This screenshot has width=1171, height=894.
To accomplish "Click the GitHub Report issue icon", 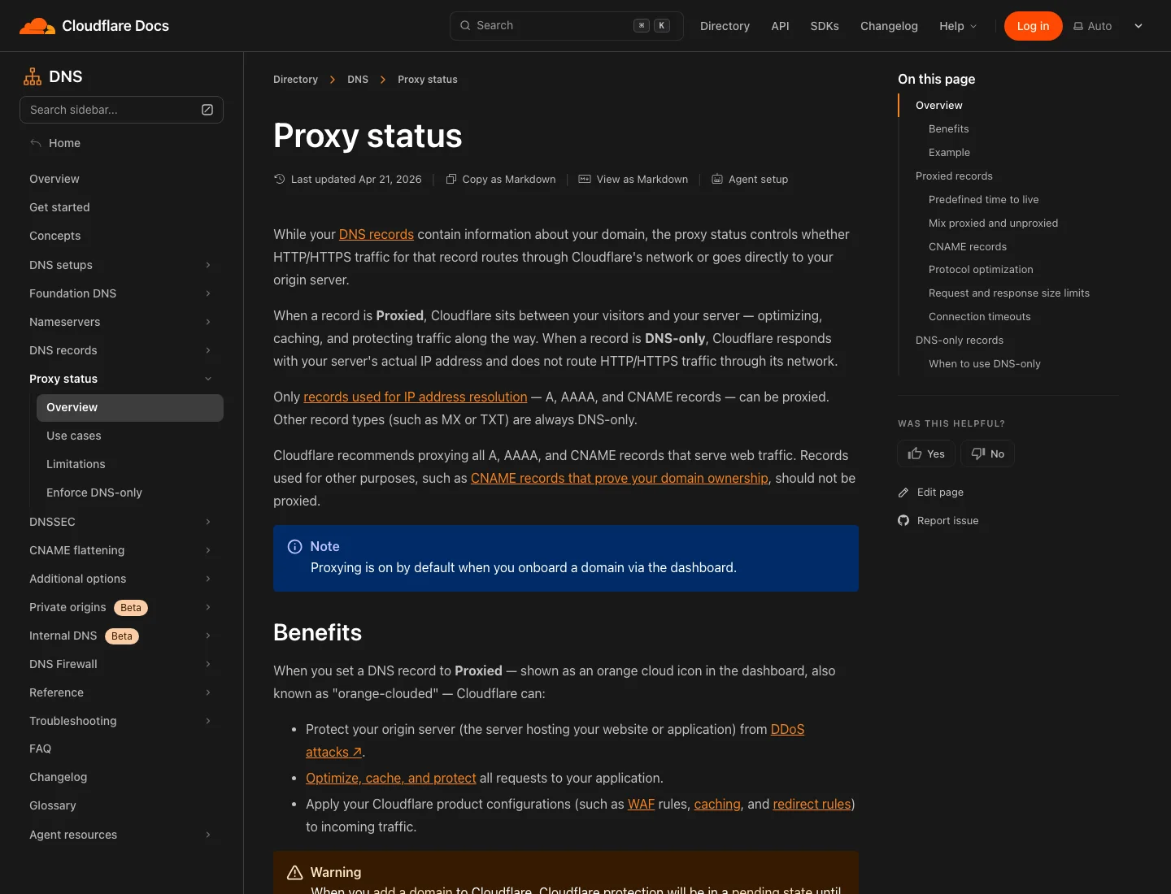I will [x=903, y=521].
